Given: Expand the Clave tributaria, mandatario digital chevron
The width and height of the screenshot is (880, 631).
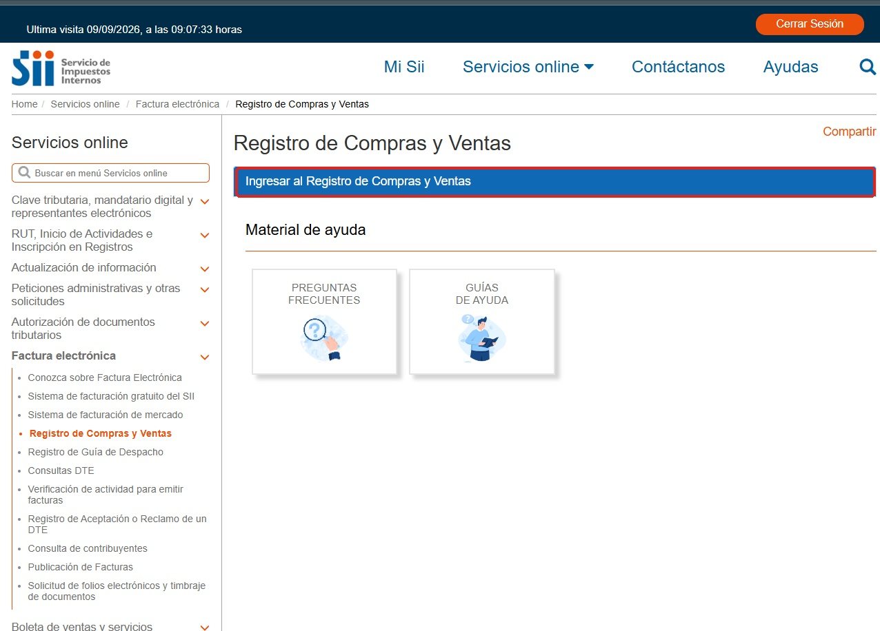Looking at the screenshot, I should pos(205,202).
